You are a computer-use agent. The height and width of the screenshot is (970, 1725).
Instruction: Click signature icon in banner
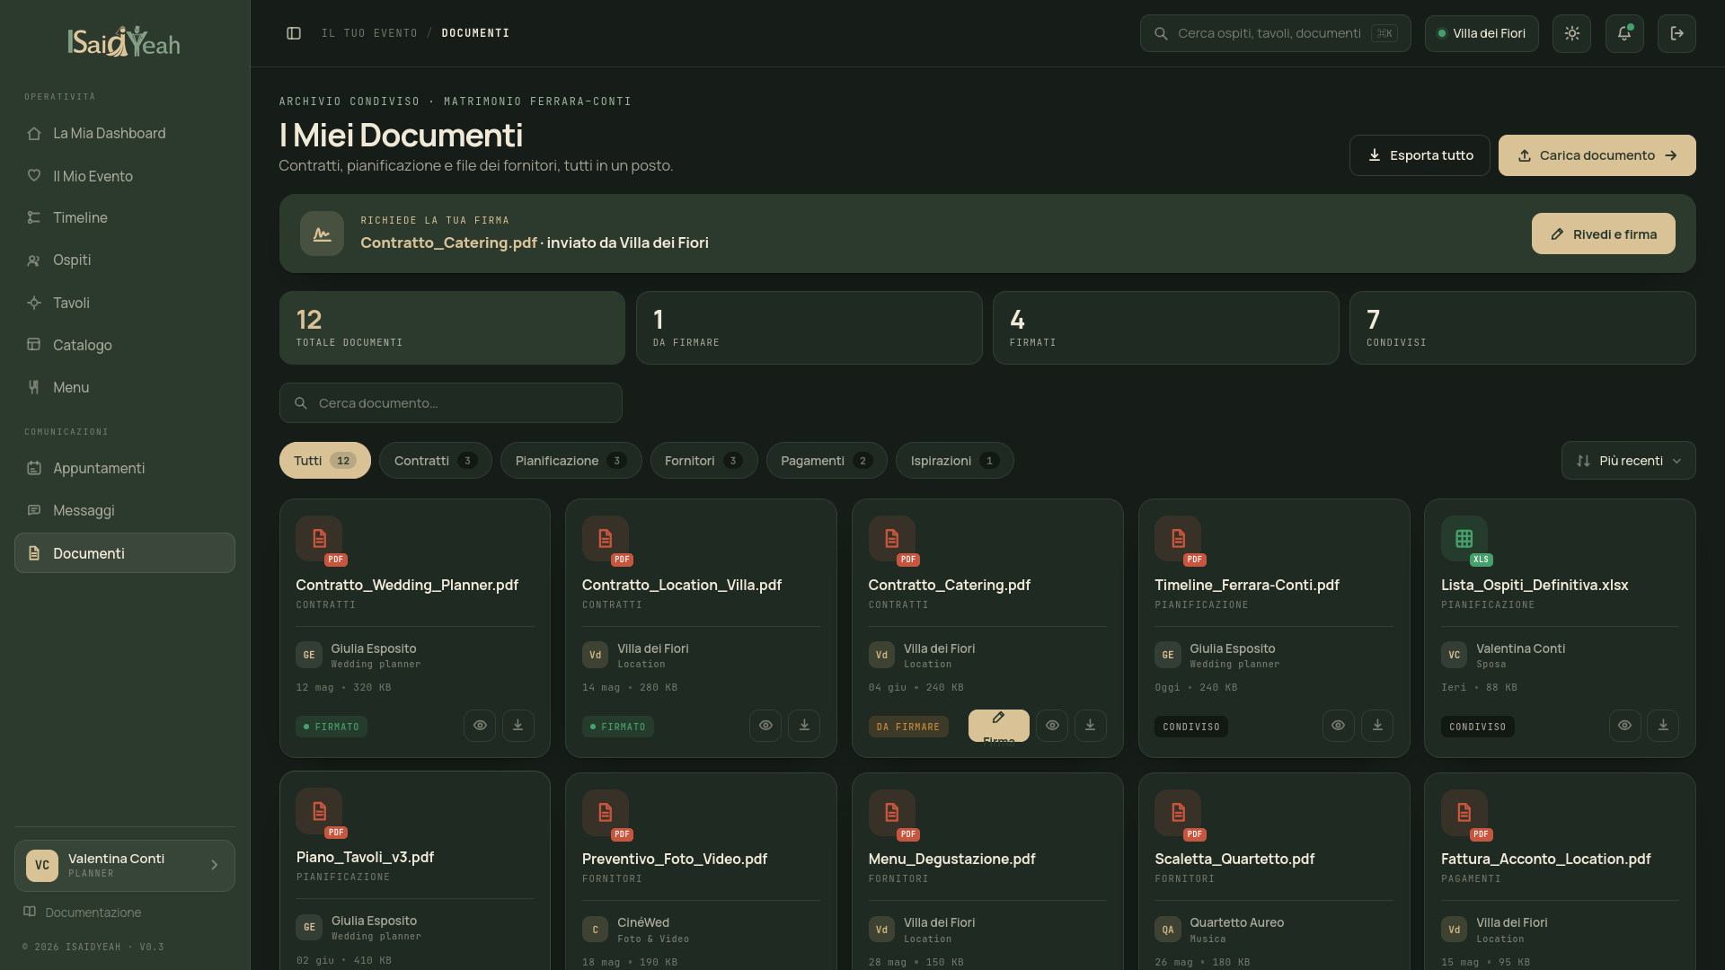click(x=322, y=234)
